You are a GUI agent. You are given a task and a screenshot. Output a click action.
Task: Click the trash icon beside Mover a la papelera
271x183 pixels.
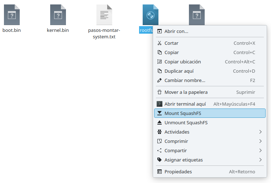[160, 92]
